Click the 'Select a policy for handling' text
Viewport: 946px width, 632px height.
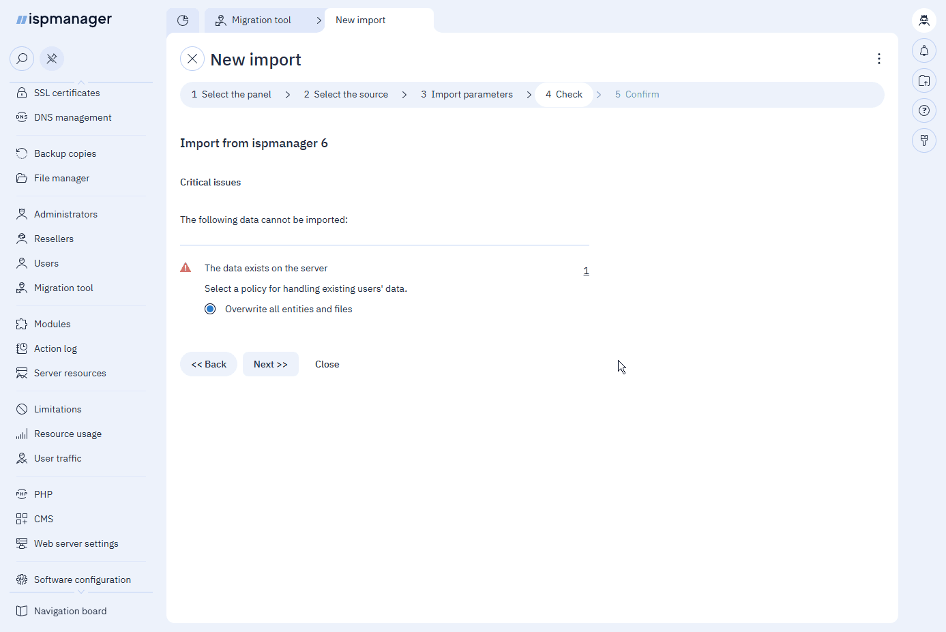306,288
